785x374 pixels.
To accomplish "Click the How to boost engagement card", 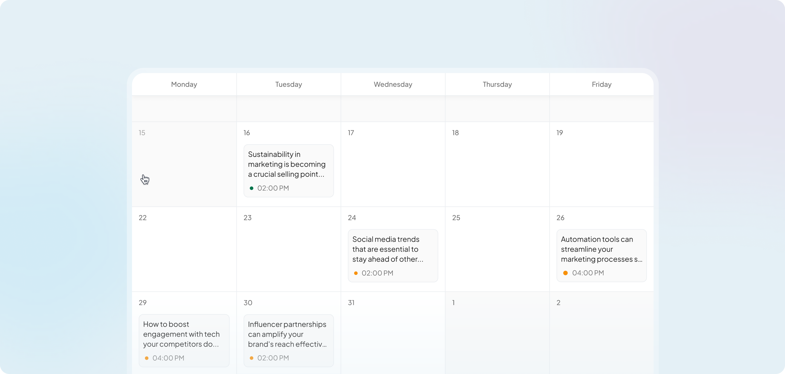I will 183,341.
